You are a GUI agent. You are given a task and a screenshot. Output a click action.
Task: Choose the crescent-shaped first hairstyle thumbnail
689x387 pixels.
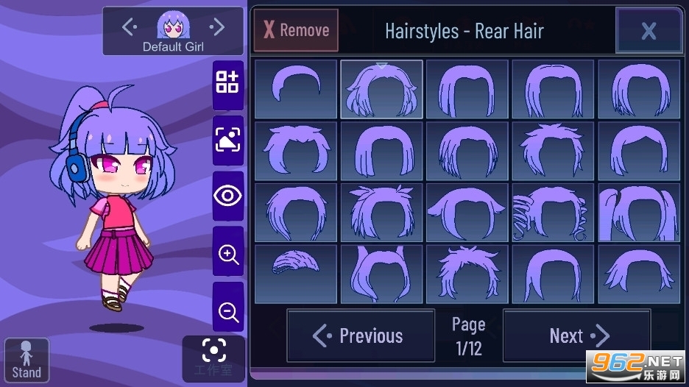(x=296, y=89)
